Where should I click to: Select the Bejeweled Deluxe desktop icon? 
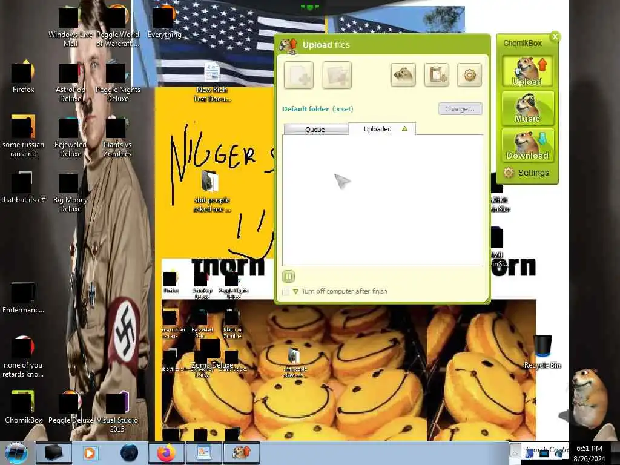[70, 137]
